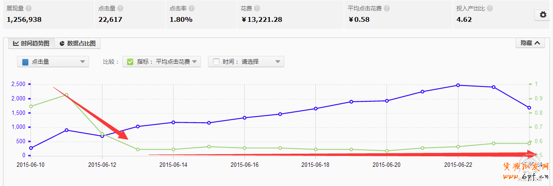The image size is (553, 186).
Task: Click green data point on 2015-06-12
Action: click(x=102, y=134)
